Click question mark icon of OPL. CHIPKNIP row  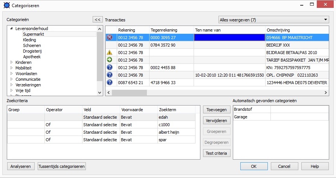(x=110, y=75)
